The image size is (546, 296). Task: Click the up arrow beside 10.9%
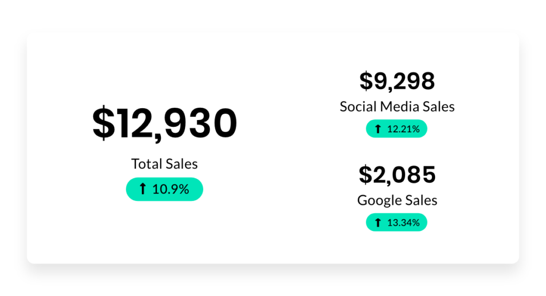[142, 189]
